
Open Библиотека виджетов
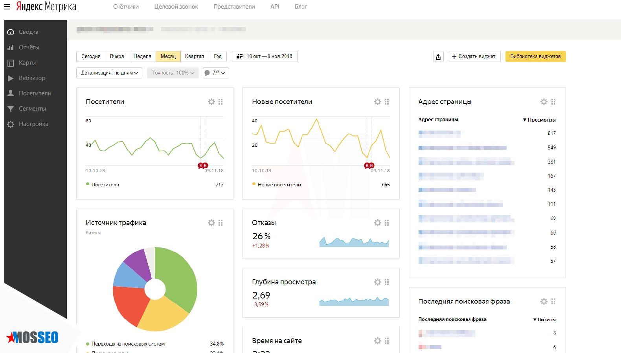(x=535, y=56)
